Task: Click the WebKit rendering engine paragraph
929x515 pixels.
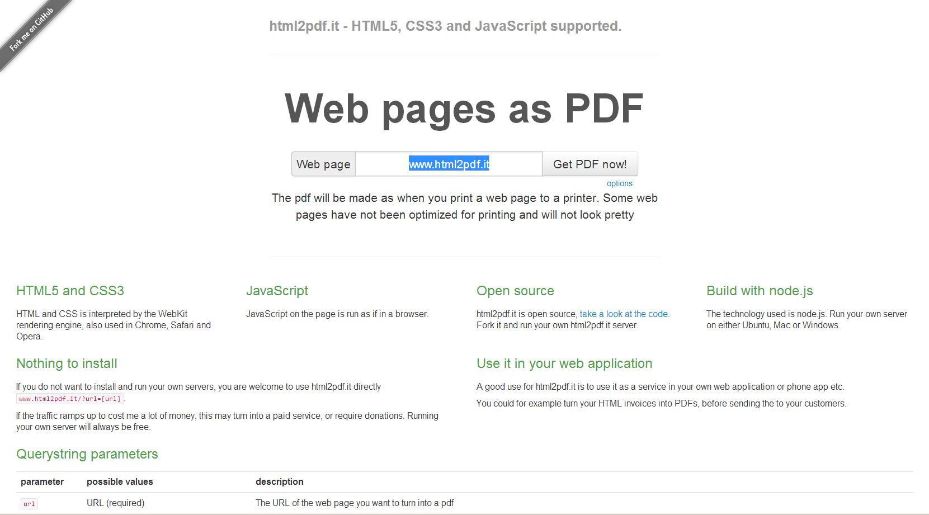Action: tap(114, 325)
